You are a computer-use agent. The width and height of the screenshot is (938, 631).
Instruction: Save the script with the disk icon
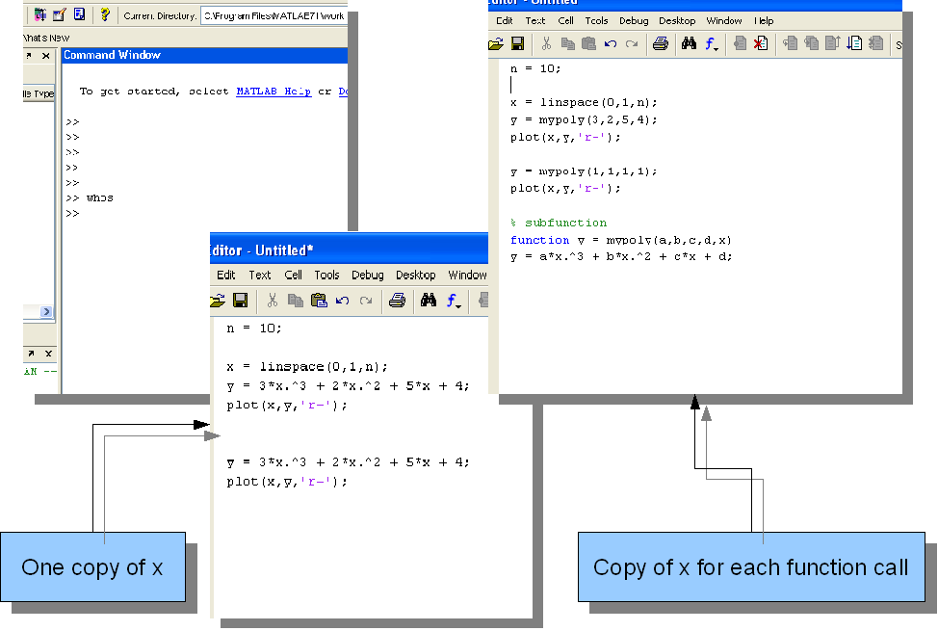point(240,301)
